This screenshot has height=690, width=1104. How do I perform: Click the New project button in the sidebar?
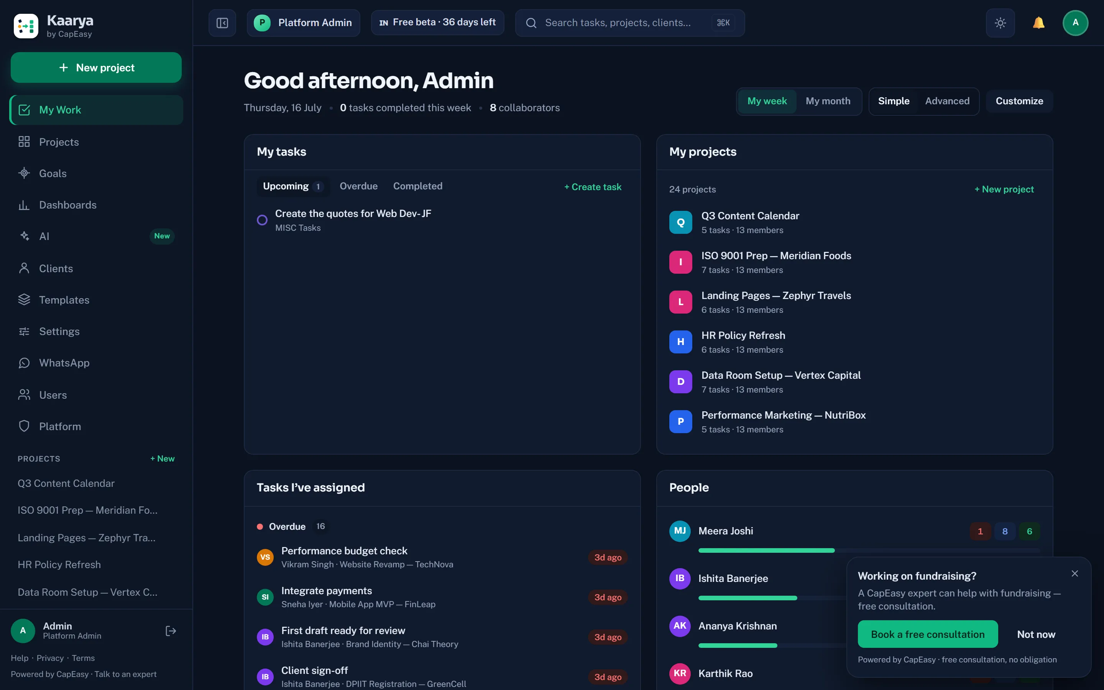tap(96, 67)
